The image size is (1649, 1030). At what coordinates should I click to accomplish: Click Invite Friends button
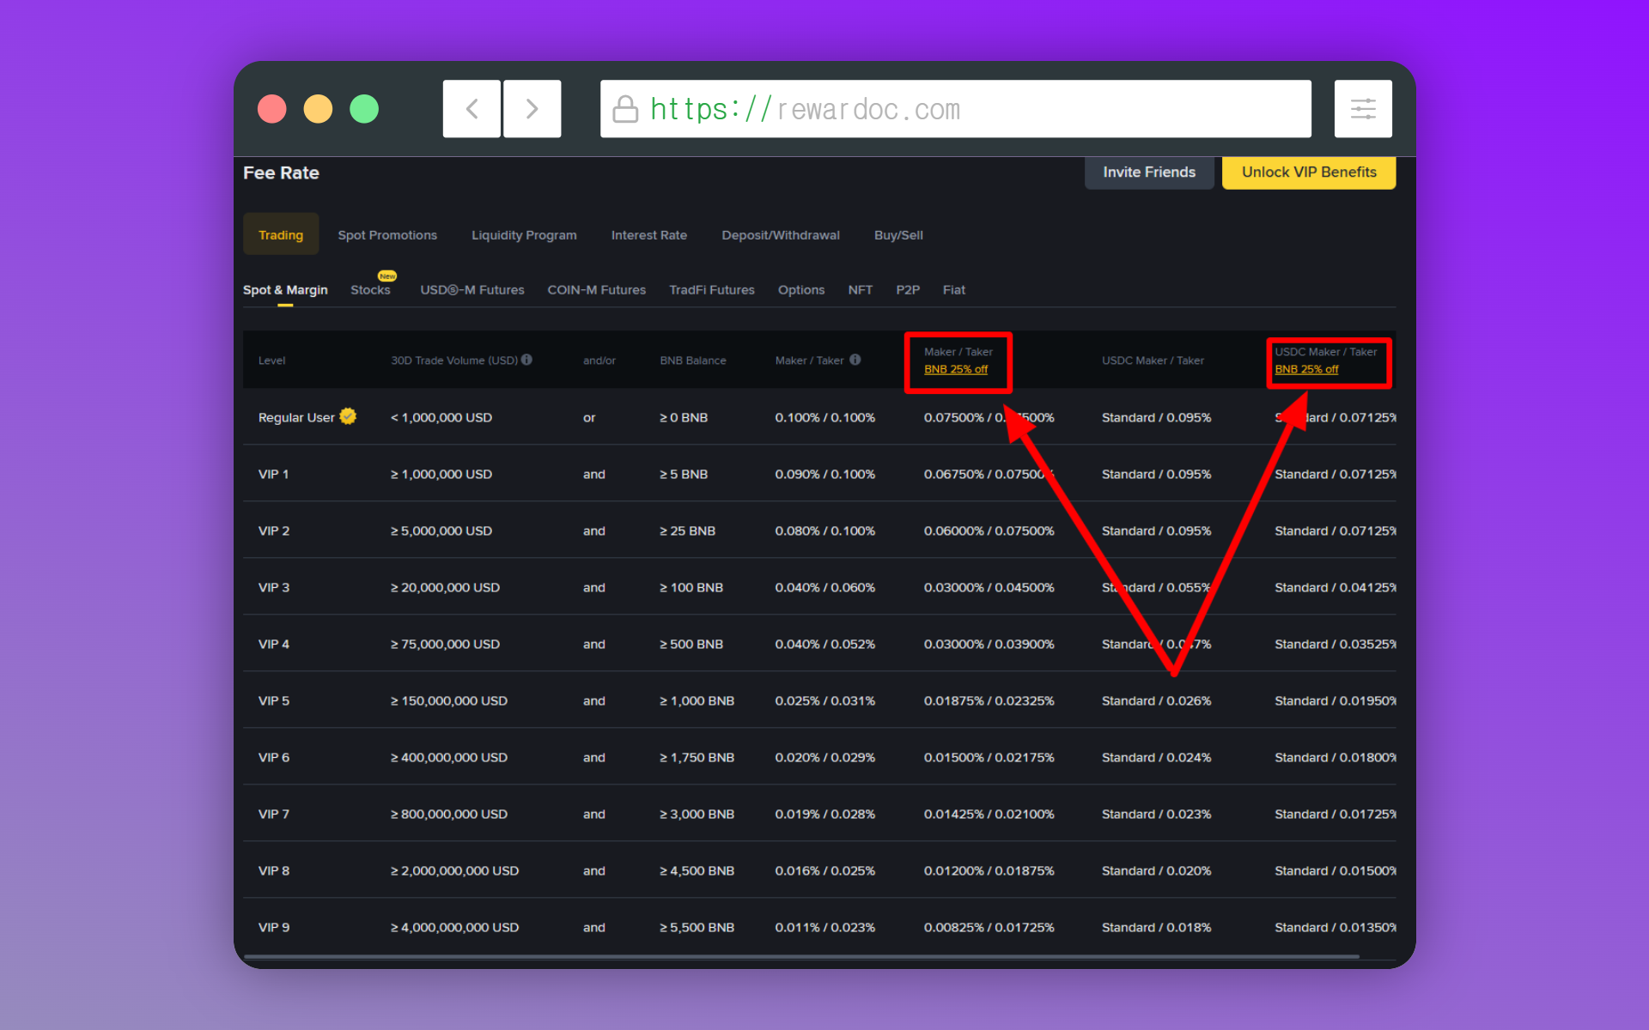tap(1149, 172)
